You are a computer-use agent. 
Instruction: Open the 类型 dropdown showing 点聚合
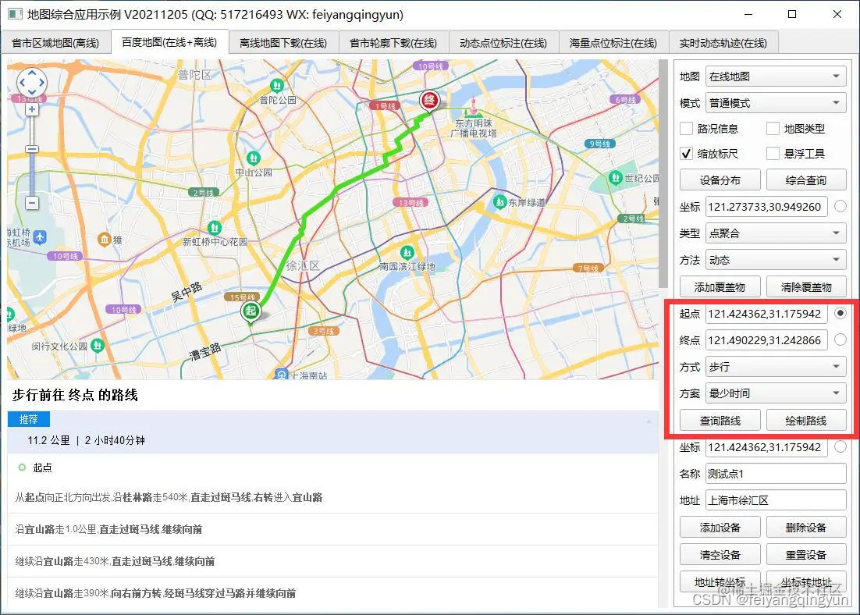pos(776,233)
